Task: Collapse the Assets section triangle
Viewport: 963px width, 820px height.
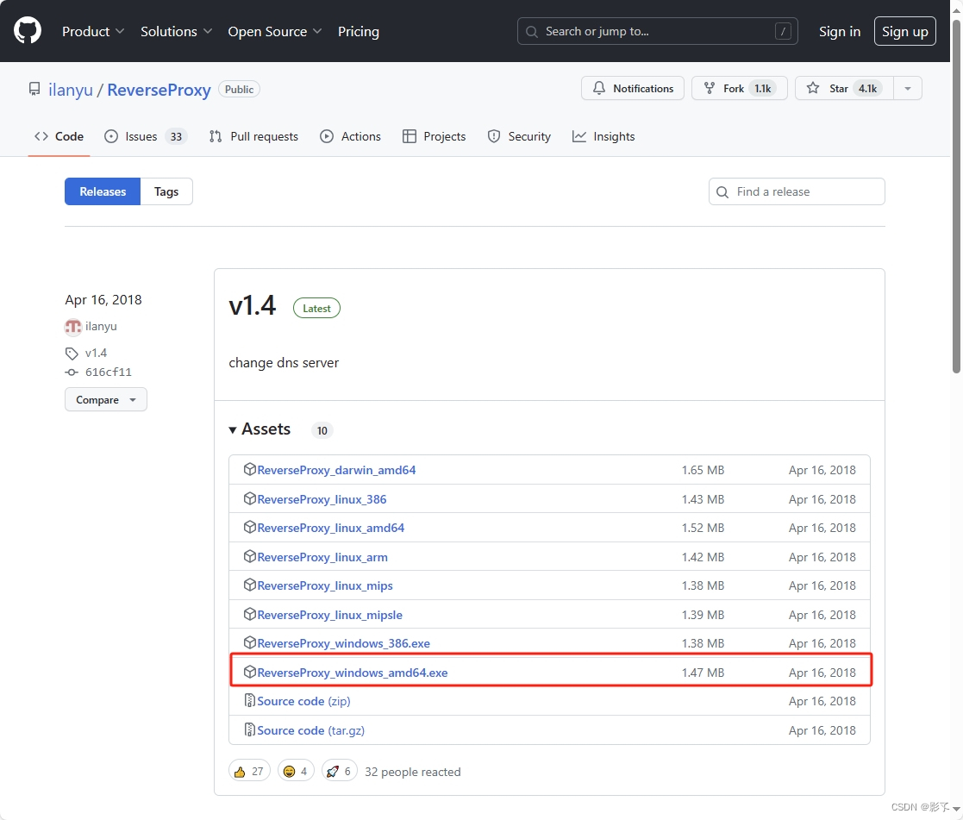Action: coord(233,430)
